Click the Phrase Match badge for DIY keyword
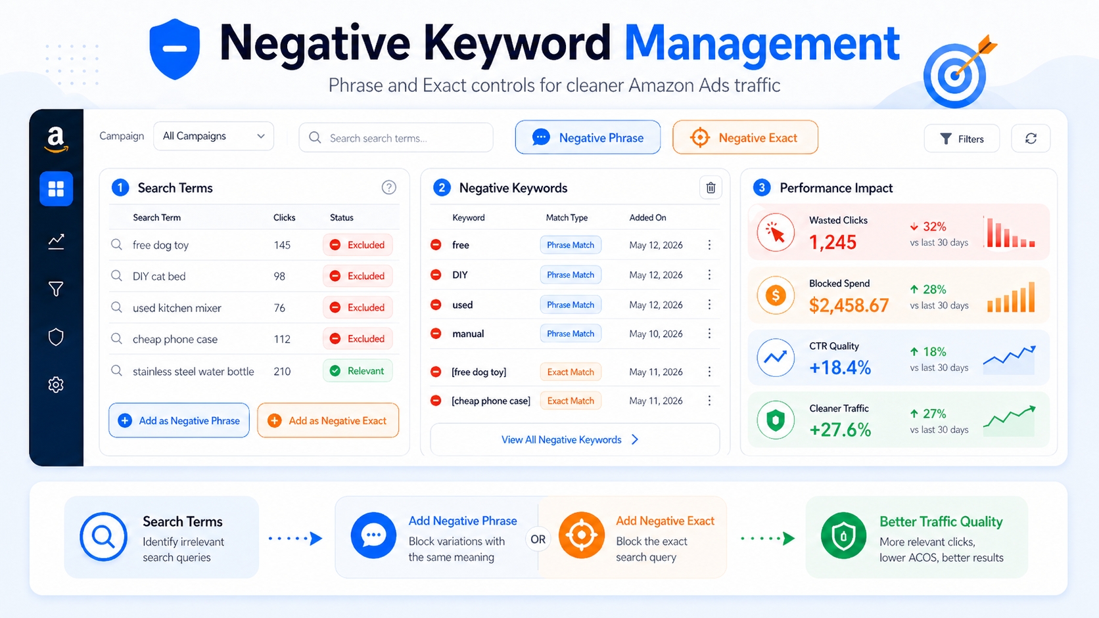 click(x=570, y=275)
